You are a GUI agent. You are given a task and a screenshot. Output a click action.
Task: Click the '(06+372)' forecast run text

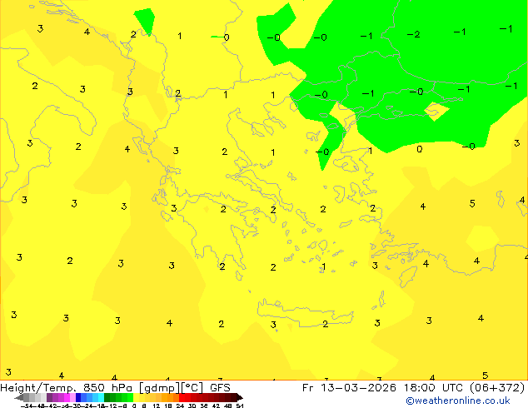497,388
